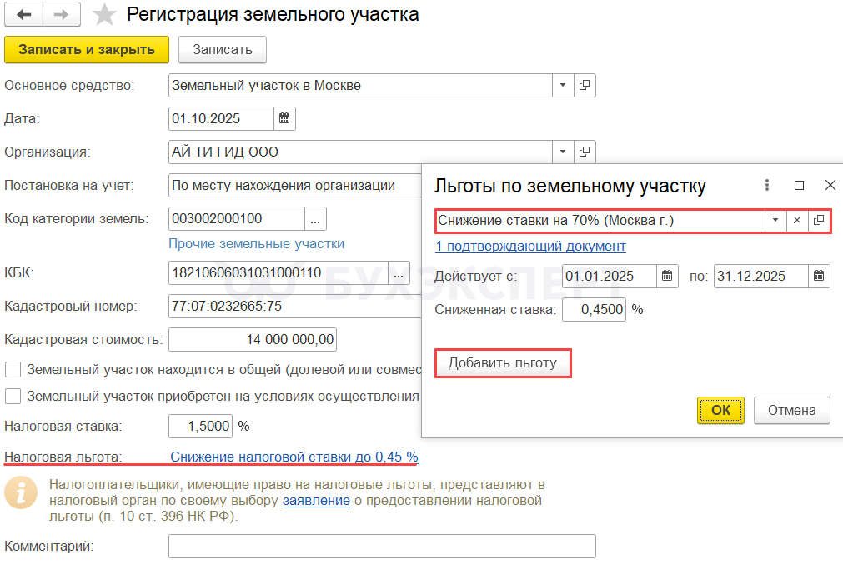Open the dialog's three-dot more menu
Viewport: 843px width, 569px height.
point(767,186)
